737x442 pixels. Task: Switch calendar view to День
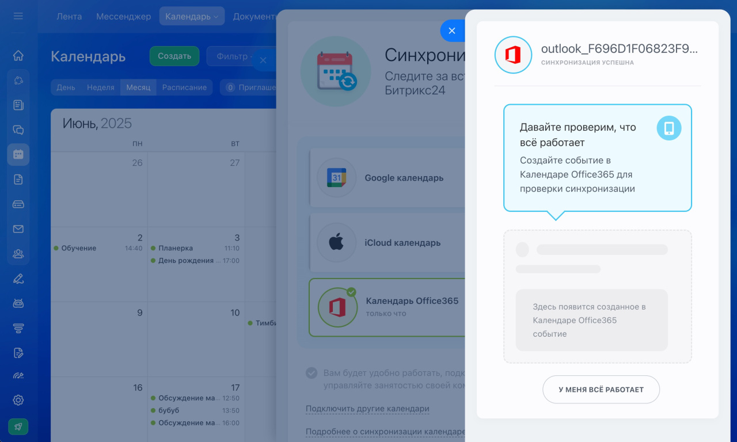(66, 87)
